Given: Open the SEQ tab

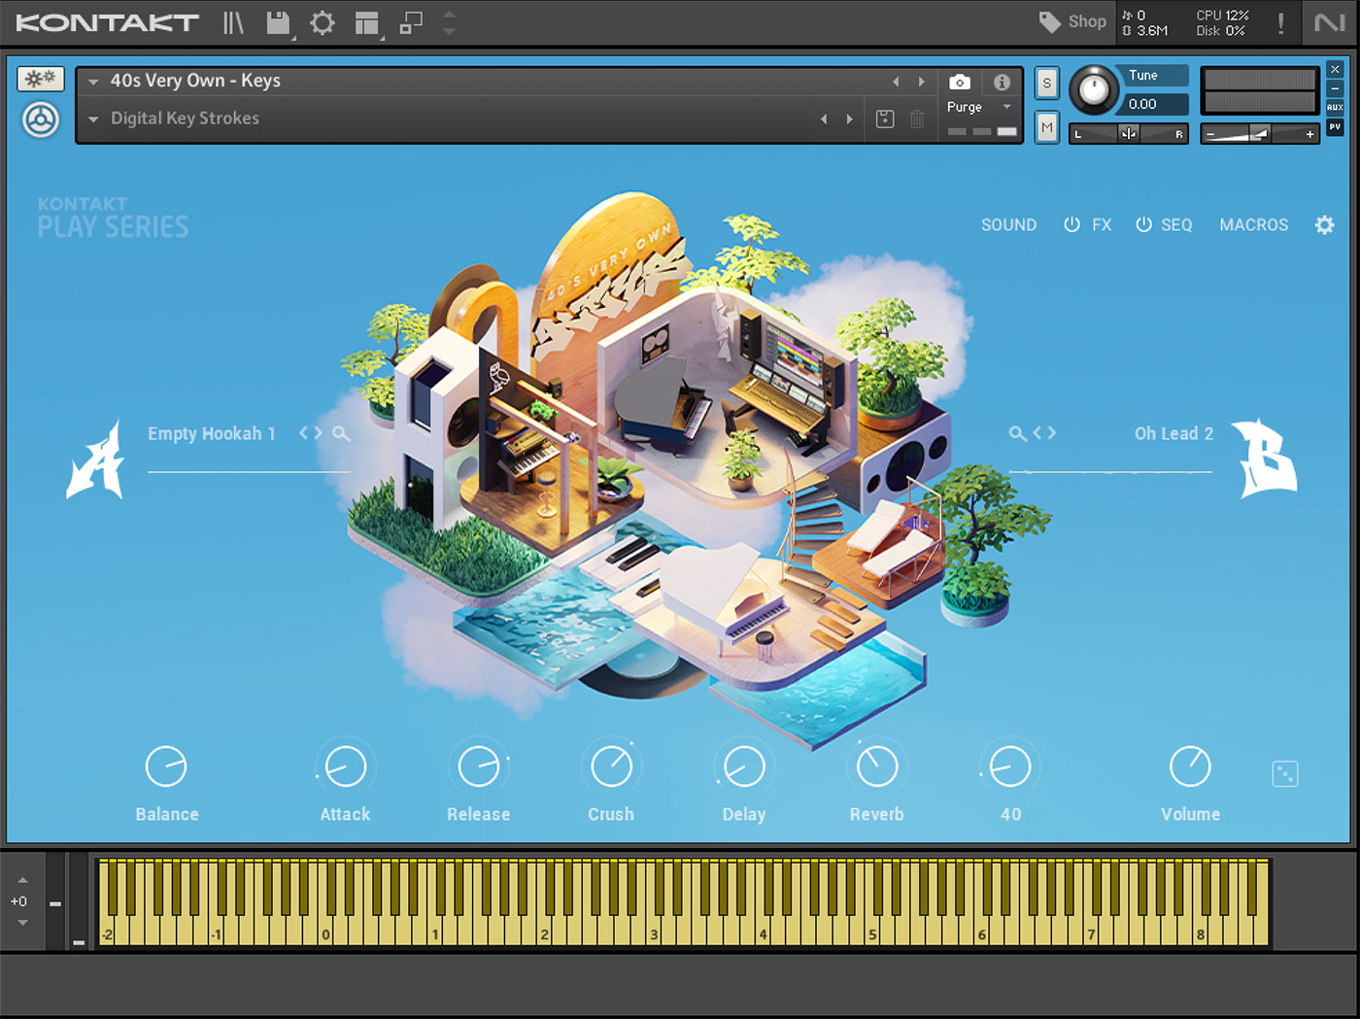Looking at the screenshot, I should coord(1176,224).
